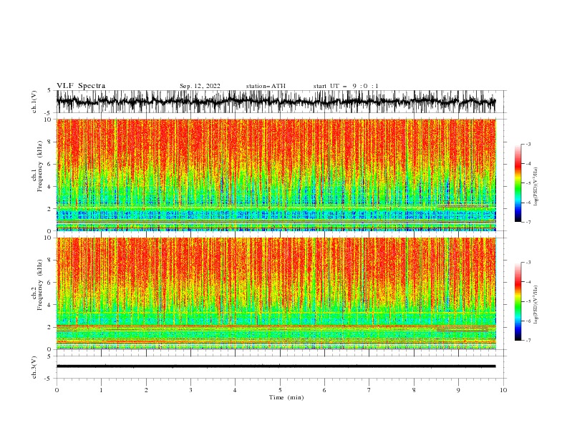Click the ch.2 colorbar label log(PSD)(V²/Hz)

click(536, 305)
